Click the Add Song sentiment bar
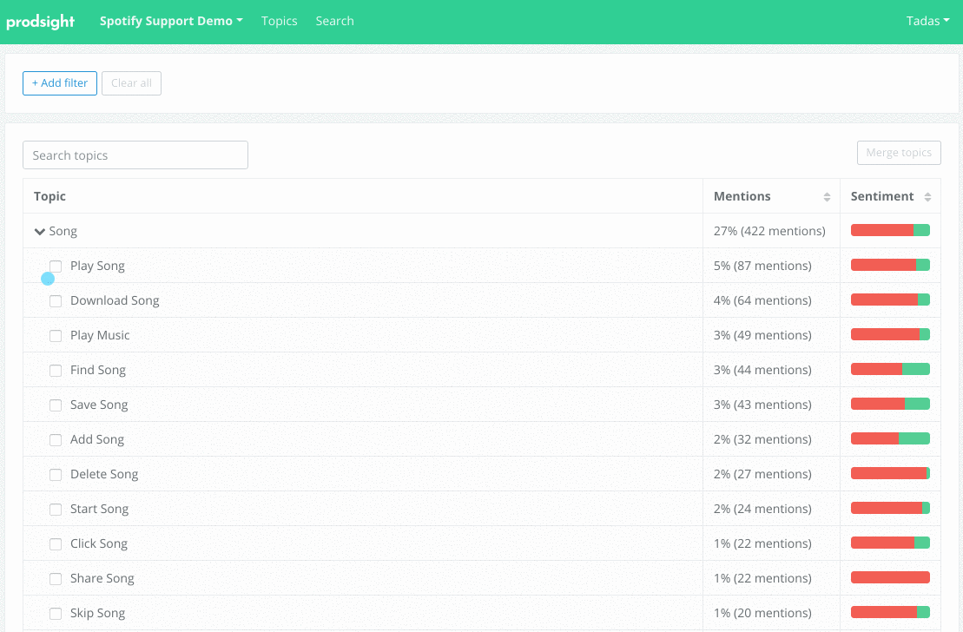The image size is (963, 632). [x=890, y=438]
